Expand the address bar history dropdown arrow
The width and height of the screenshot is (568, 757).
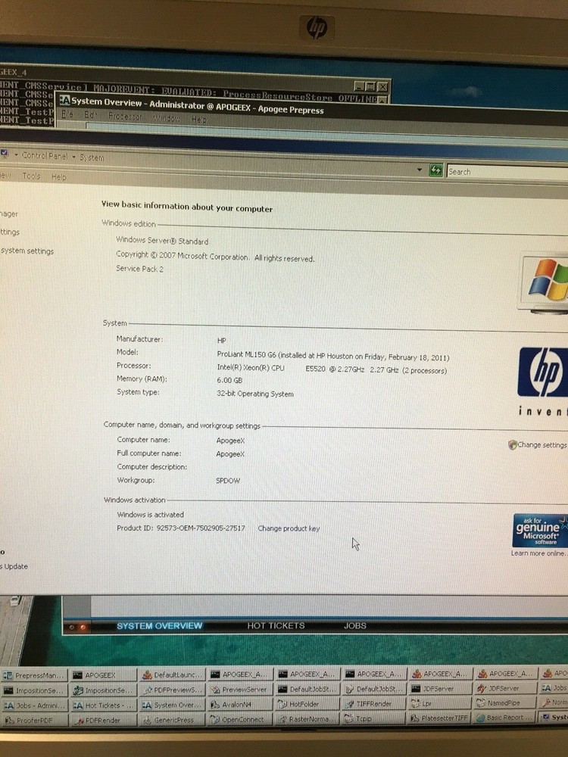click(420, 171)
